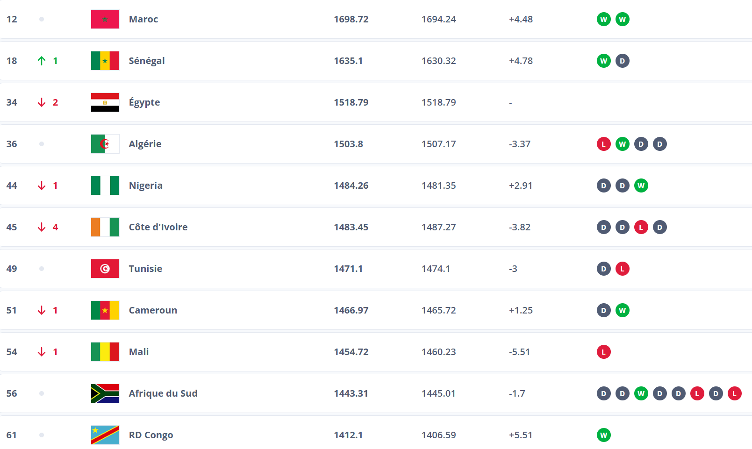This screenshot has width=752, height=449.
Task: Click Égypte's red down arrow
Action: click(42, 102)
